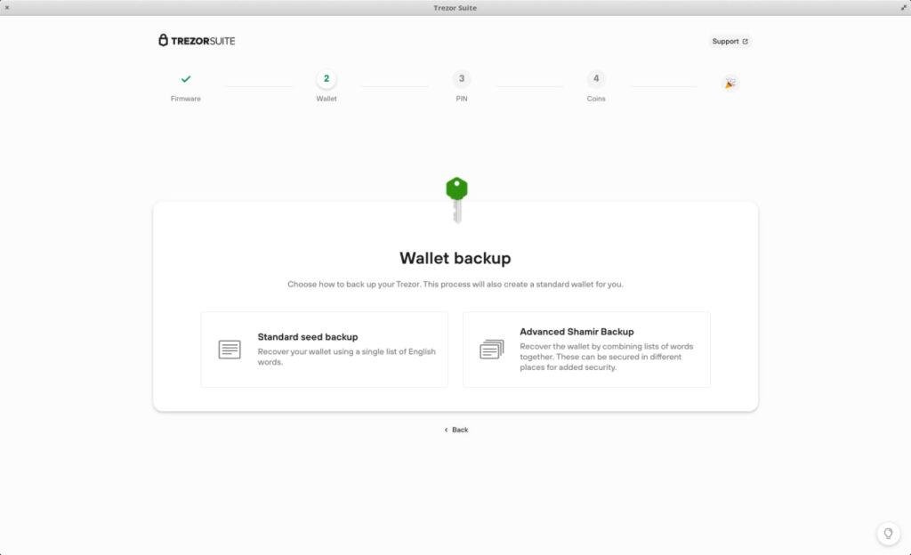The width and height of the screenshot is (911, 555).
Task: Click the Wallet backup heading
Action: tap(455, 258)
